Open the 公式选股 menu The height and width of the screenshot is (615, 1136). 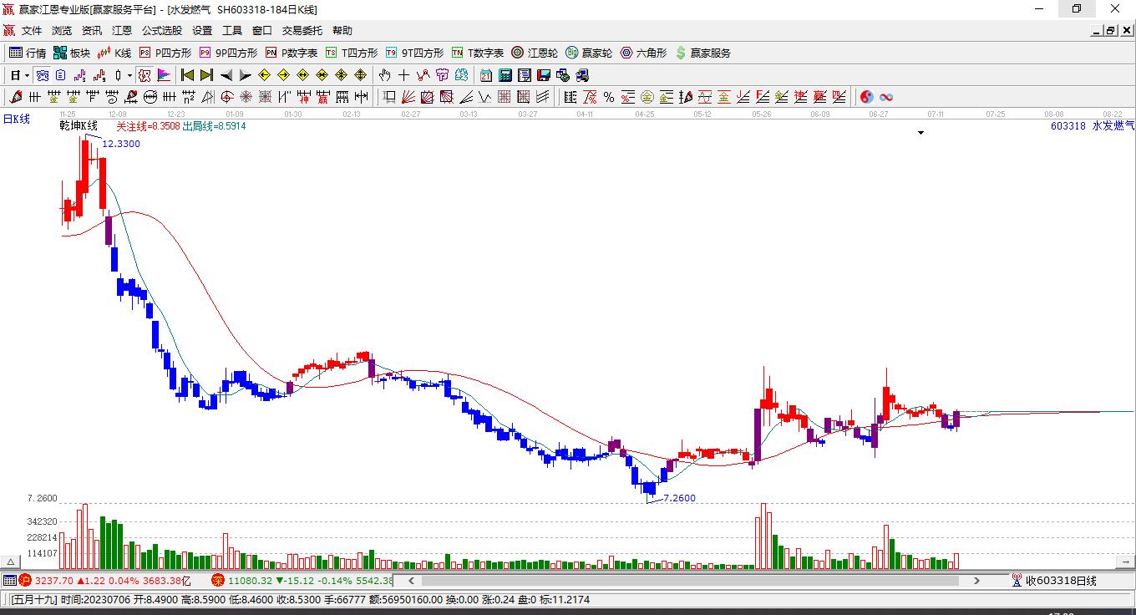[x=162, y=31]
